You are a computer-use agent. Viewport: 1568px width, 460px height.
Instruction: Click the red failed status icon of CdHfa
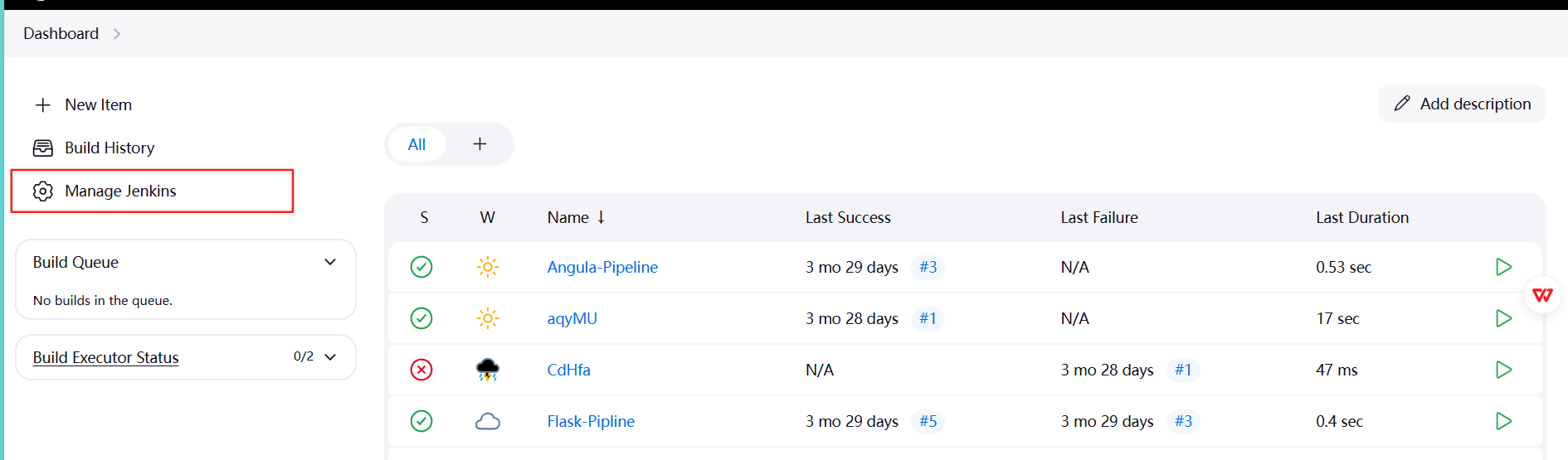[421, 370]
